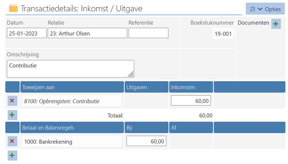
Task: Remove the 8100 Opbrengsten Contributie row
Action: (x=12, y=101)
